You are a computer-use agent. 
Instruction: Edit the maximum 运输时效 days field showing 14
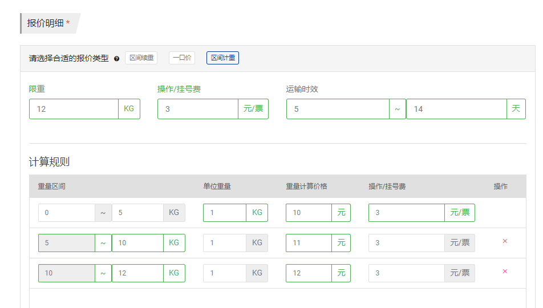click(x=456, y=109)
